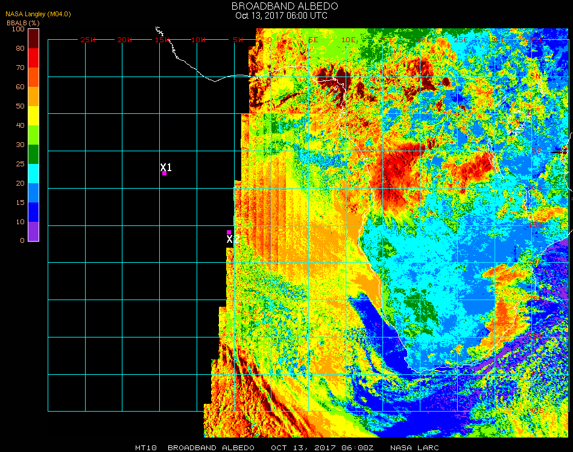Screen dimensions: 573x452
Task: Click the 20W longitude label
Action: pos(125,40)
